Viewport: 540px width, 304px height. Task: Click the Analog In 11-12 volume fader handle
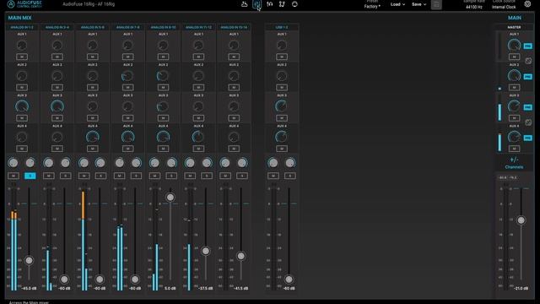[206, 251]
